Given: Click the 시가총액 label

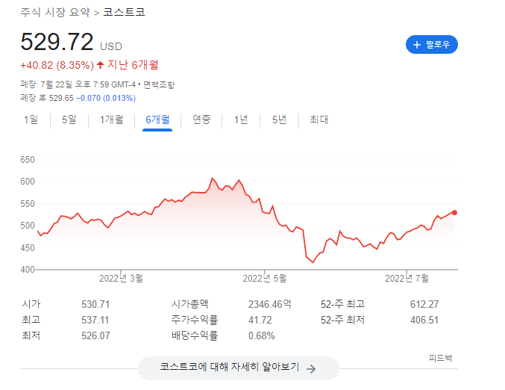Looking at the screenshot, I should click(189, 304).
